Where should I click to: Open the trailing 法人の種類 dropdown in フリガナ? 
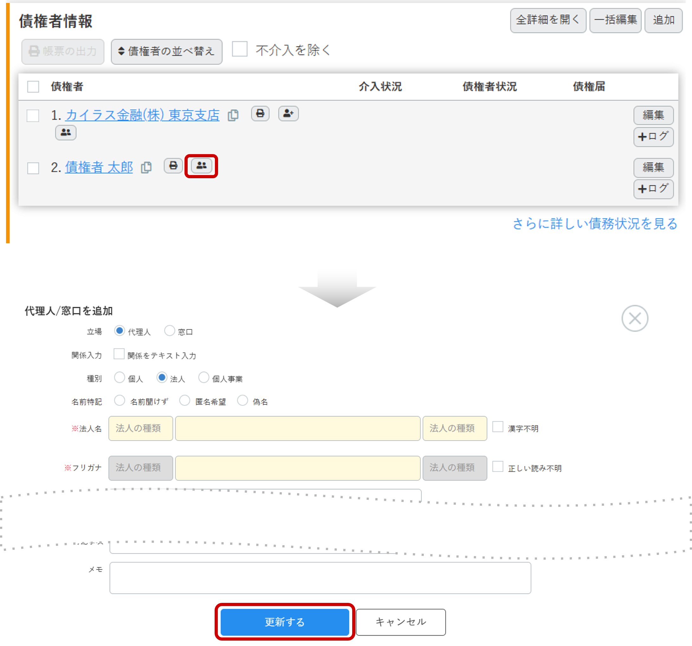(x=455, y=468)
